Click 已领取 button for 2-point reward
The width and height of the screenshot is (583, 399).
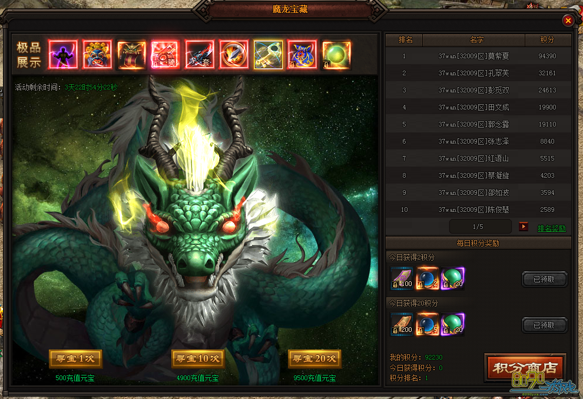(x=545, y=280)
